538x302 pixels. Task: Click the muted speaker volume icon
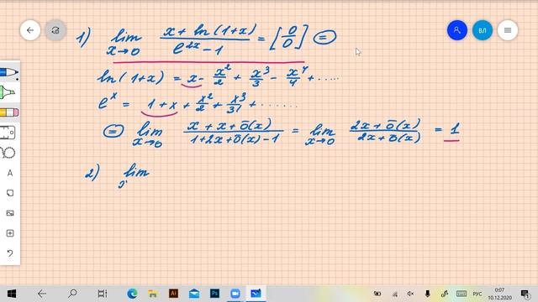410,294
